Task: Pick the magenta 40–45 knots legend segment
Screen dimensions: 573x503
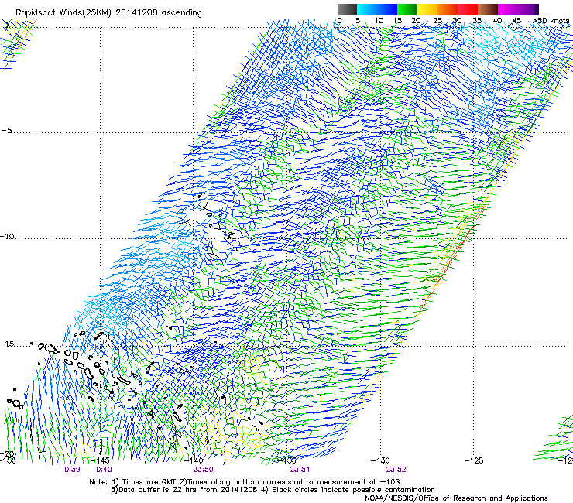Action: pos(508,9)
